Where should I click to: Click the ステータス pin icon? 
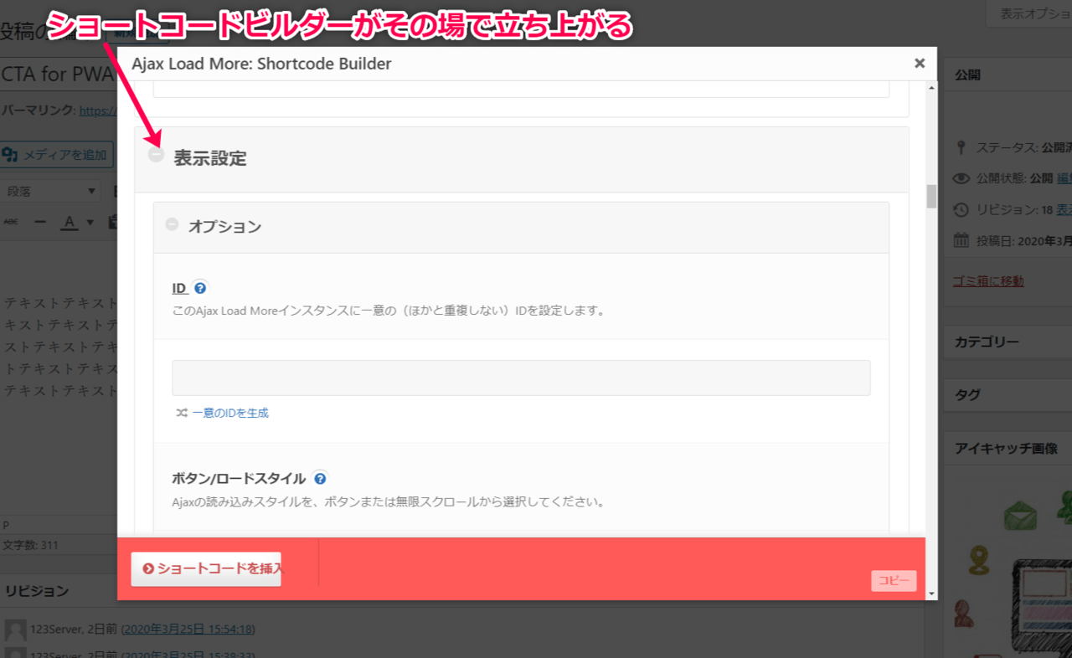pos(961,147)
